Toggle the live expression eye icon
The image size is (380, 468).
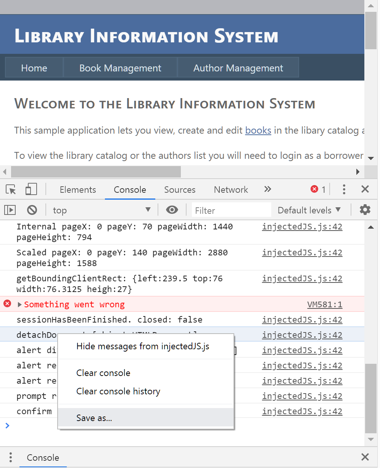click(172, 210)
